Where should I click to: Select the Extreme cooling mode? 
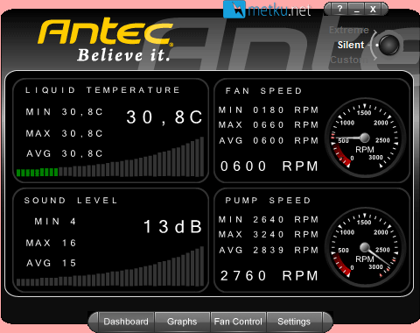coord(349,30)
